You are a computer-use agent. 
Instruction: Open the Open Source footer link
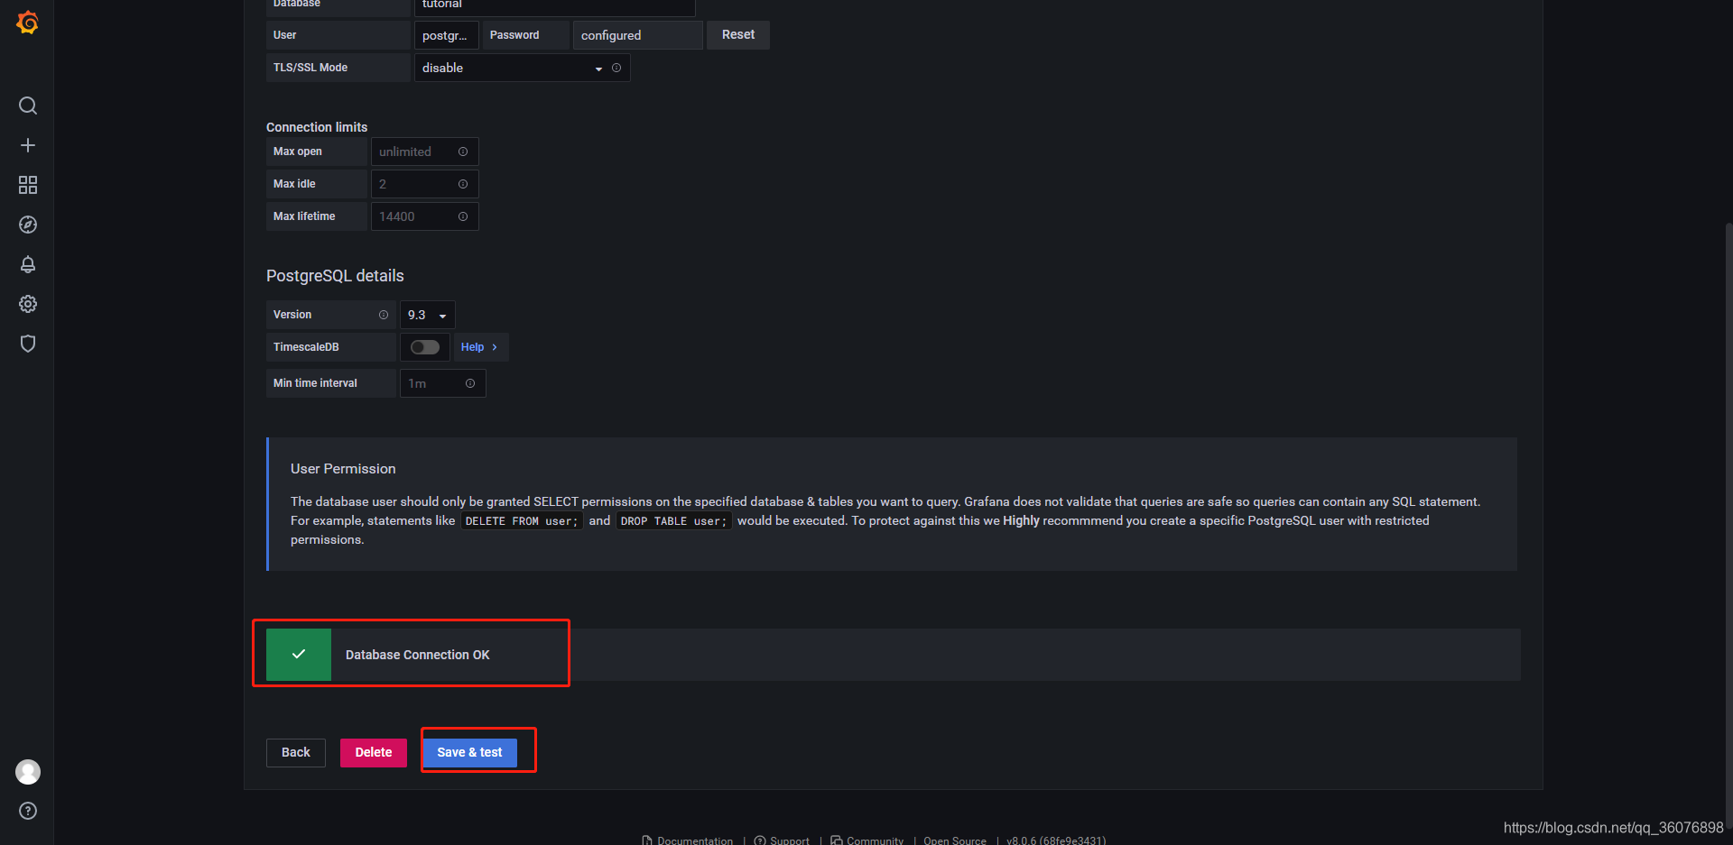click(955, 840)
